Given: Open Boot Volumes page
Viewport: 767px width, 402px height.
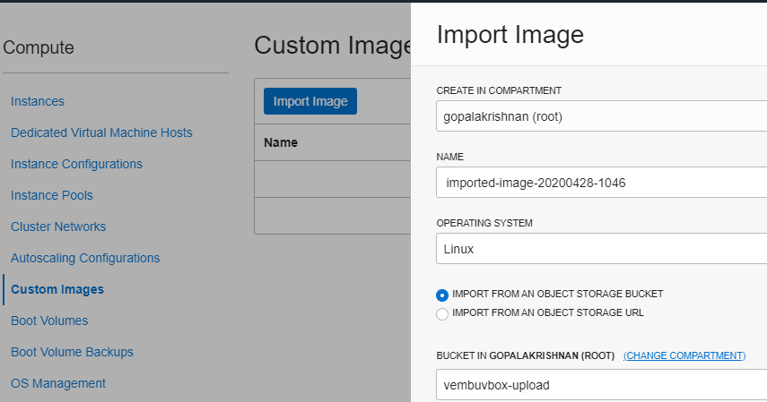Looking at the screenshot, I should [x=49, y=321].
